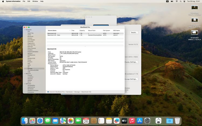Open the System Information menu
This screenshot has height=126, width=202.
pyautogui.click(x=13, y=1)
